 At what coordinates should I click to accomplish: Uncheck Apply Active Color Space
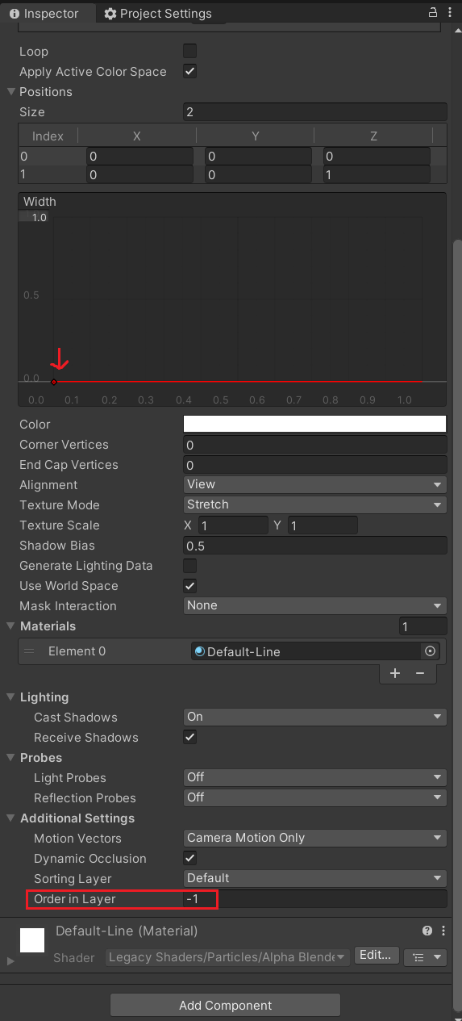coord(190,71)
